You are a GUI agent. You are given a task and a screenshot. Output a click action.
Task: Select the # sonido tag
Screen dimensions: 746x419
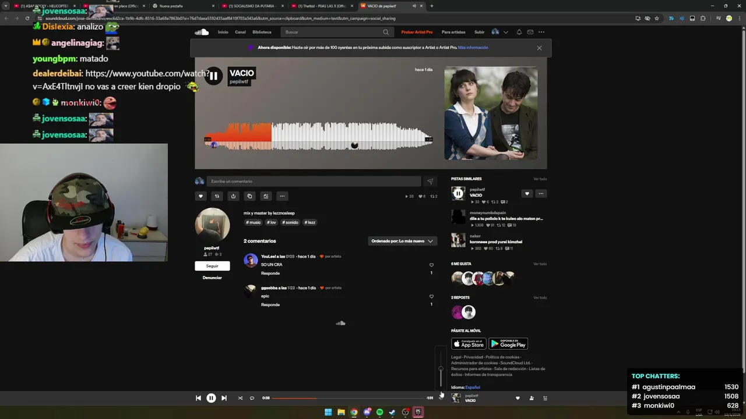tap(290, 222)
